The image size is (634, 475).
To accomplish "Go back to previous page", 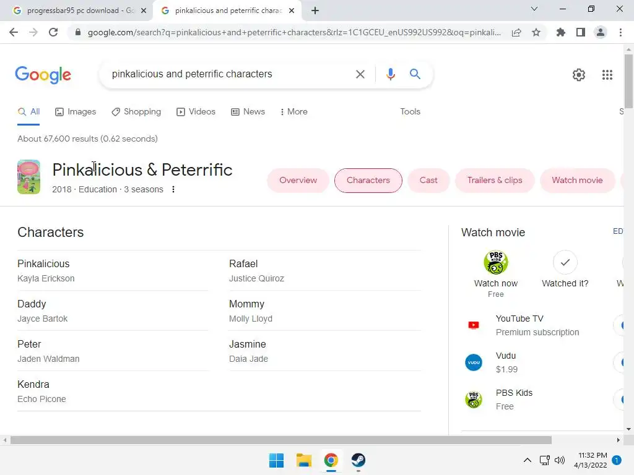I will click(x=14, y=32).
